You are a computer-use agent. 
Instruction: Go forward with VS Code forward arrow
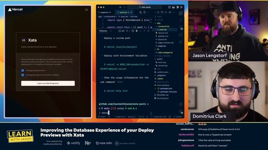pos(124,7)
